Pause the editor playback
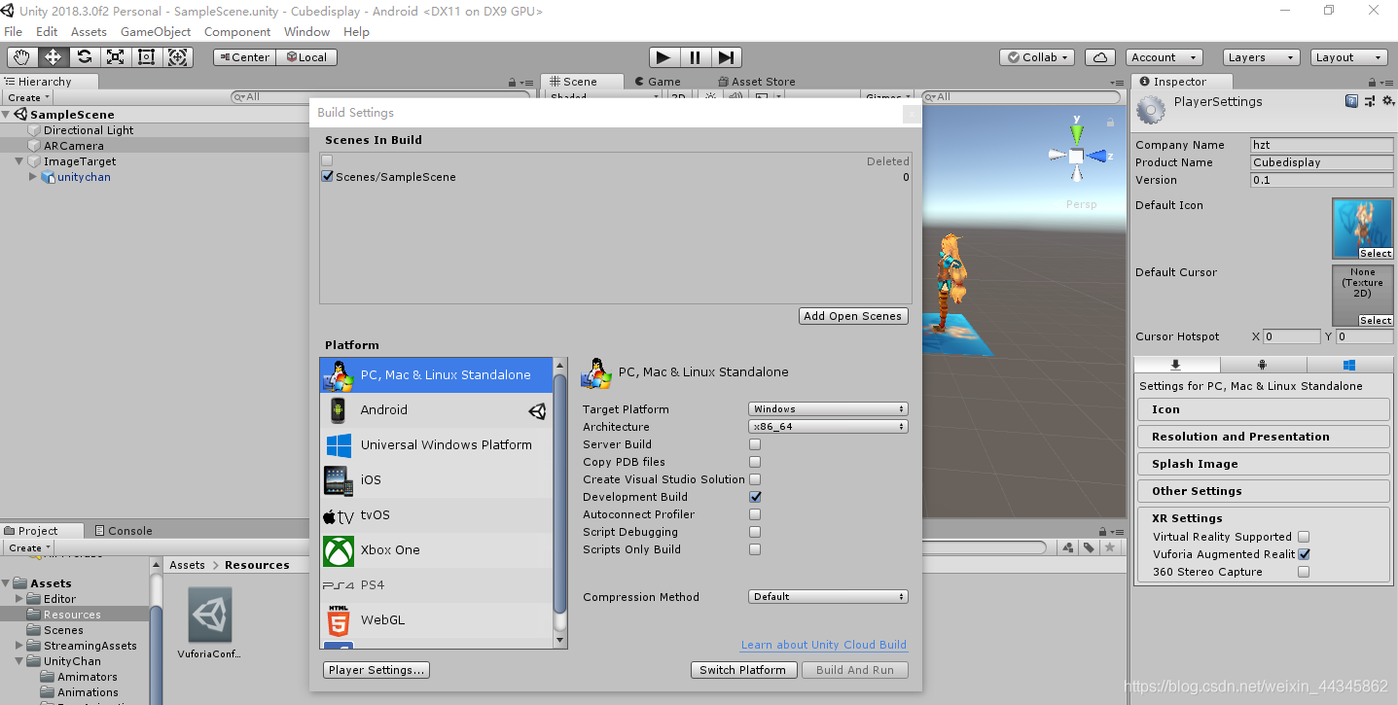 tap(696, 57)
